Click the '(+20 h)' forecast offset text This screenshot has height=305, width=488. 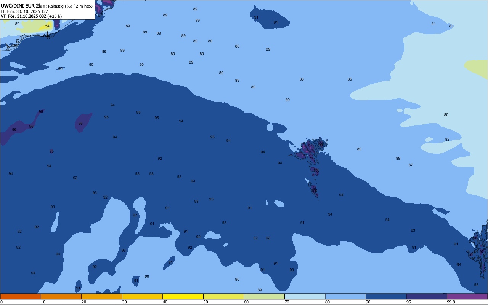click(55, 16)
